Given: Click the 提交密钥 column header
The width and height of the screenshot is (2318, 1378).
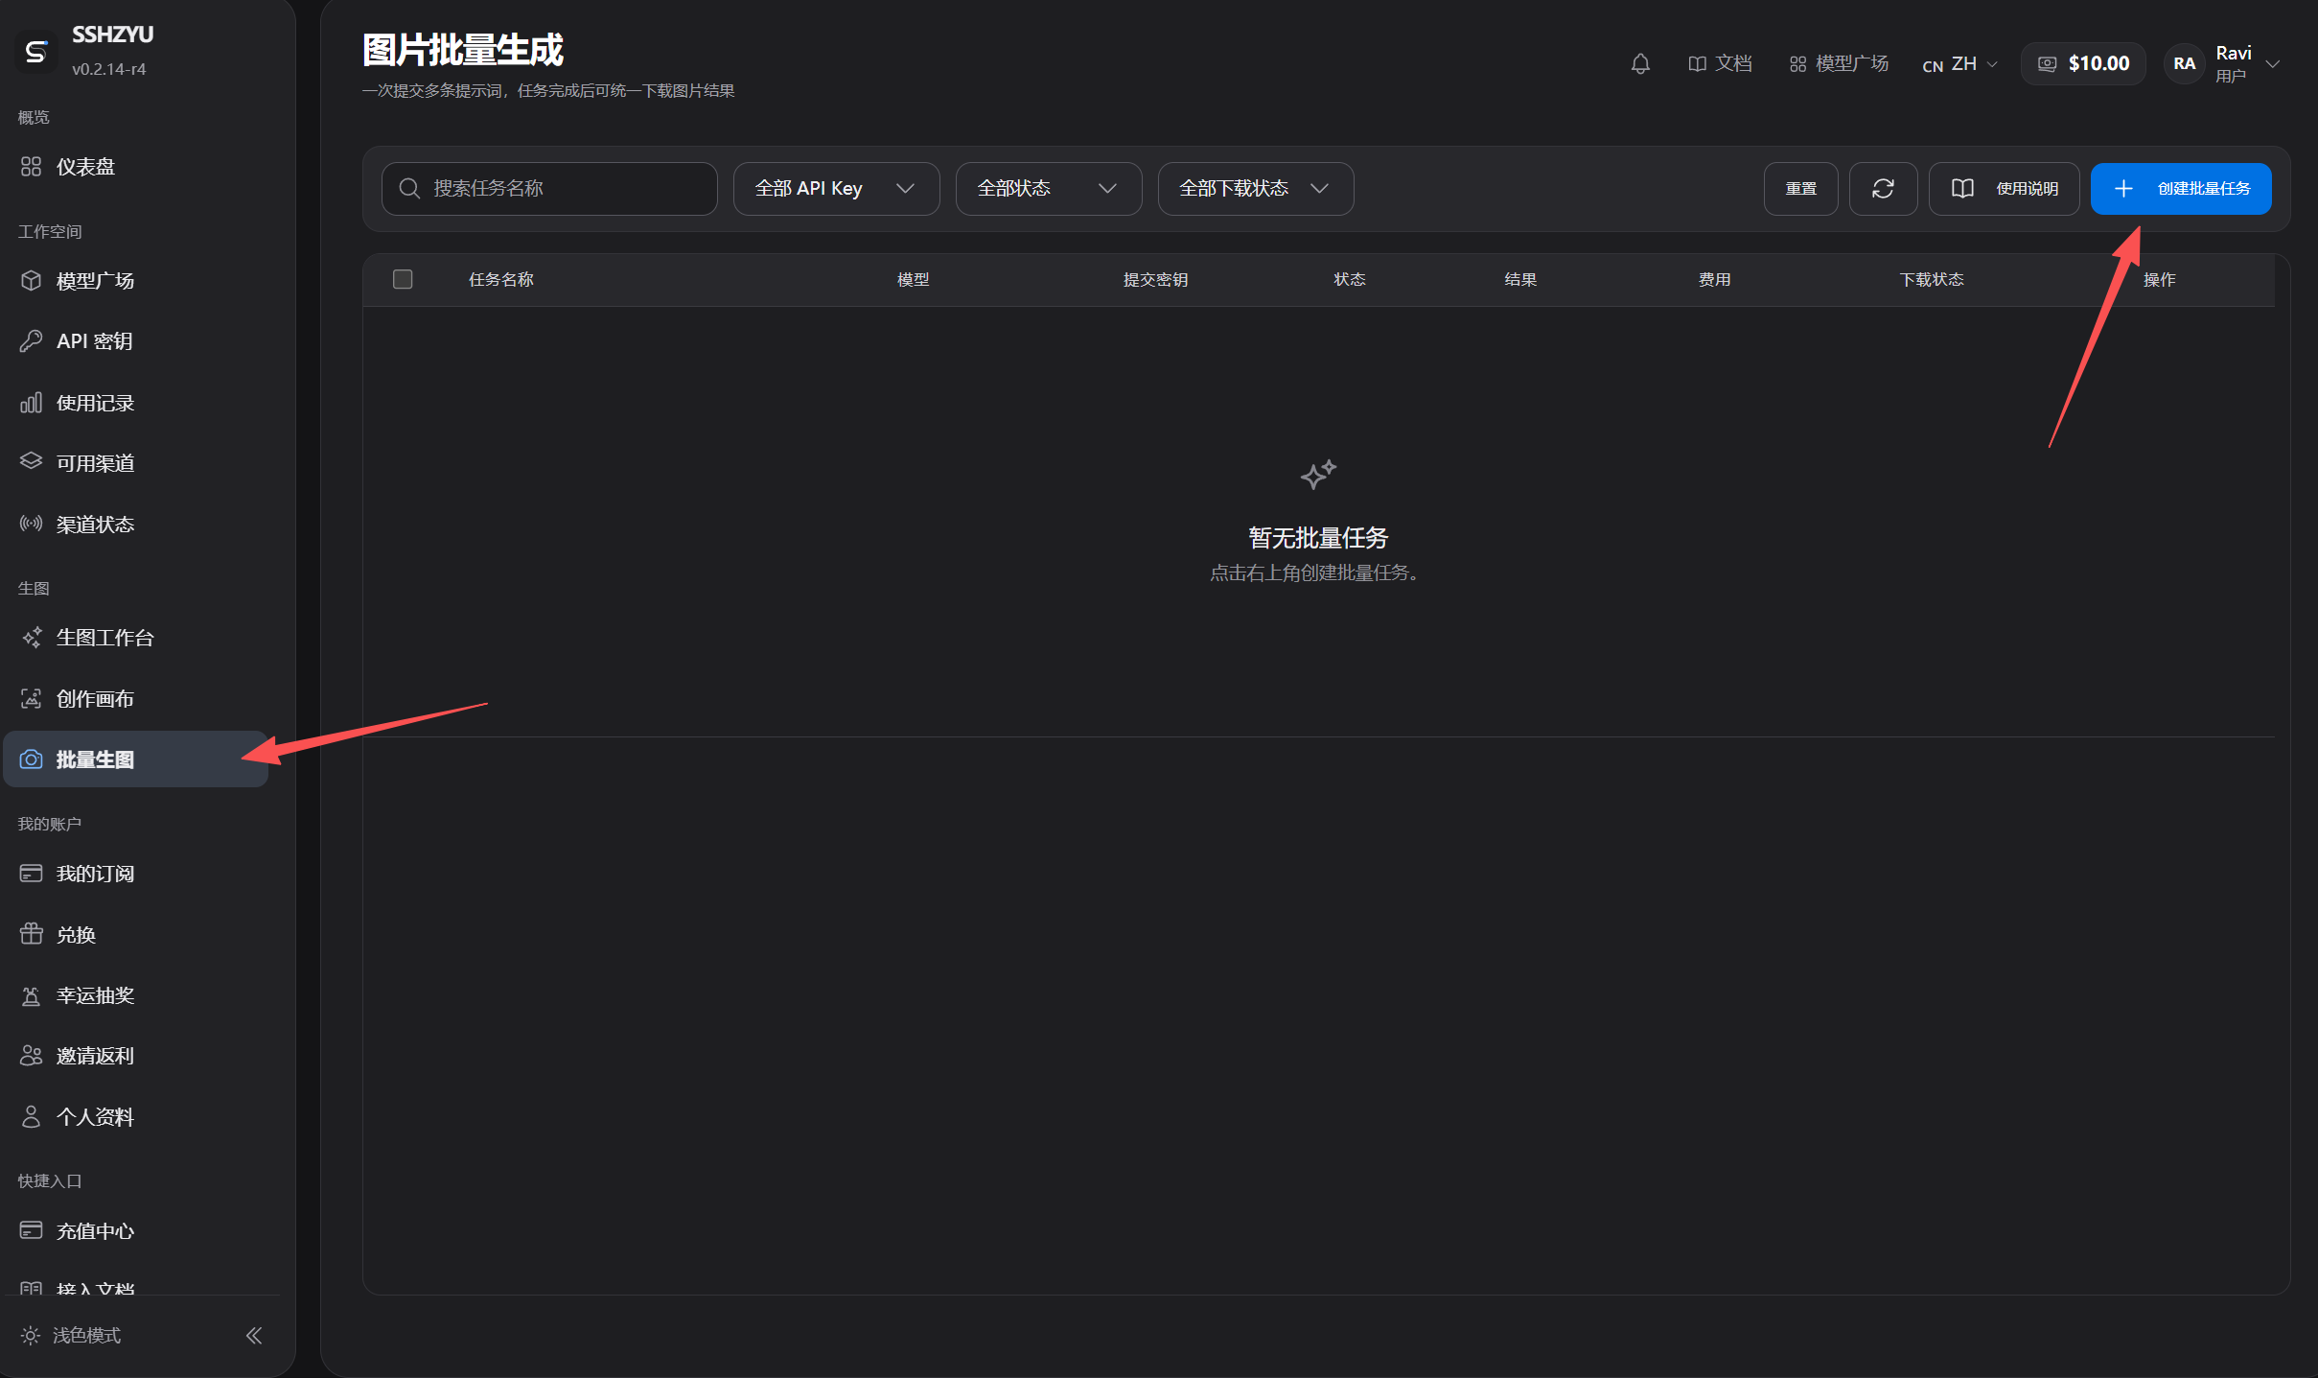Looking at the screenshot, I should pyautogui.click(x=1155, y=279).
